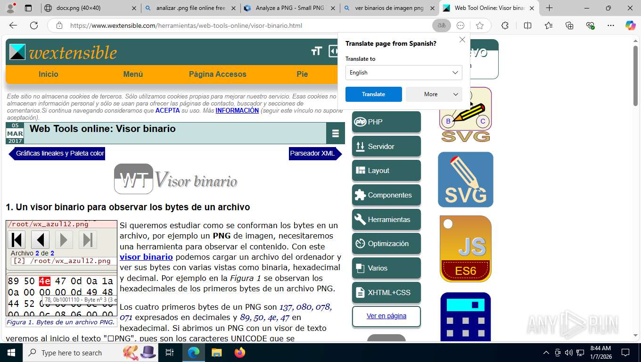Open the Windows Start menu

point(11,353)
